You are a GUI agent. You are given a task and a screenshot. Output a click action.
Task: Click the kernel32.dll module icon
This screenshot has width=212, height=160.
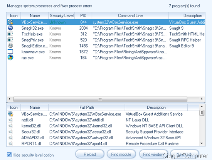coord(10,126)
